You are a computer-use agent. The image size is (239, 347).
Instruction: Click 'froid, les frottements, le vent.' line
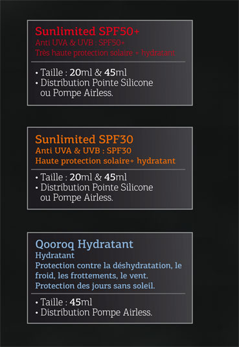pyautogui.click(x=91, y=276)
